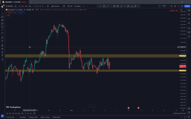Toggle hide all drawings eye icon

[x=2, y=55]
